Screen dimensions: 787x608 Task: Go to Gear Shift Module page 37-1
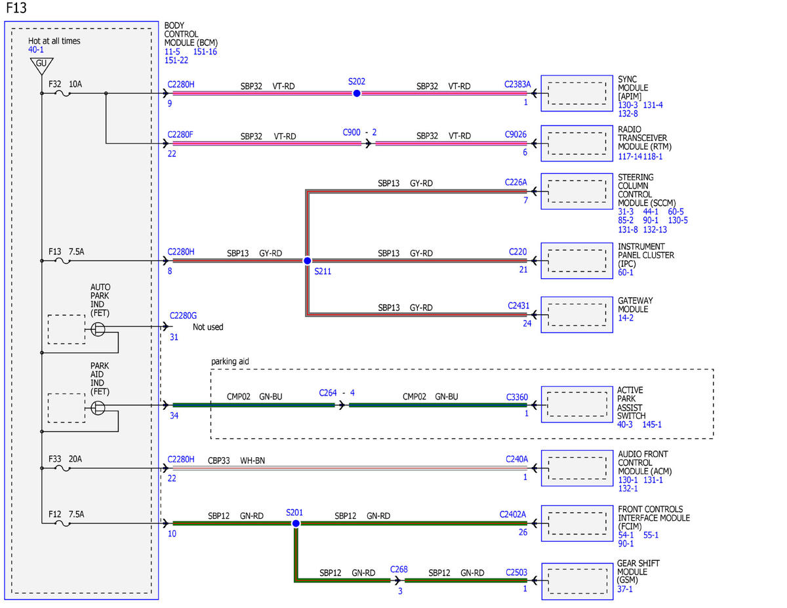[x=625, y=589]
